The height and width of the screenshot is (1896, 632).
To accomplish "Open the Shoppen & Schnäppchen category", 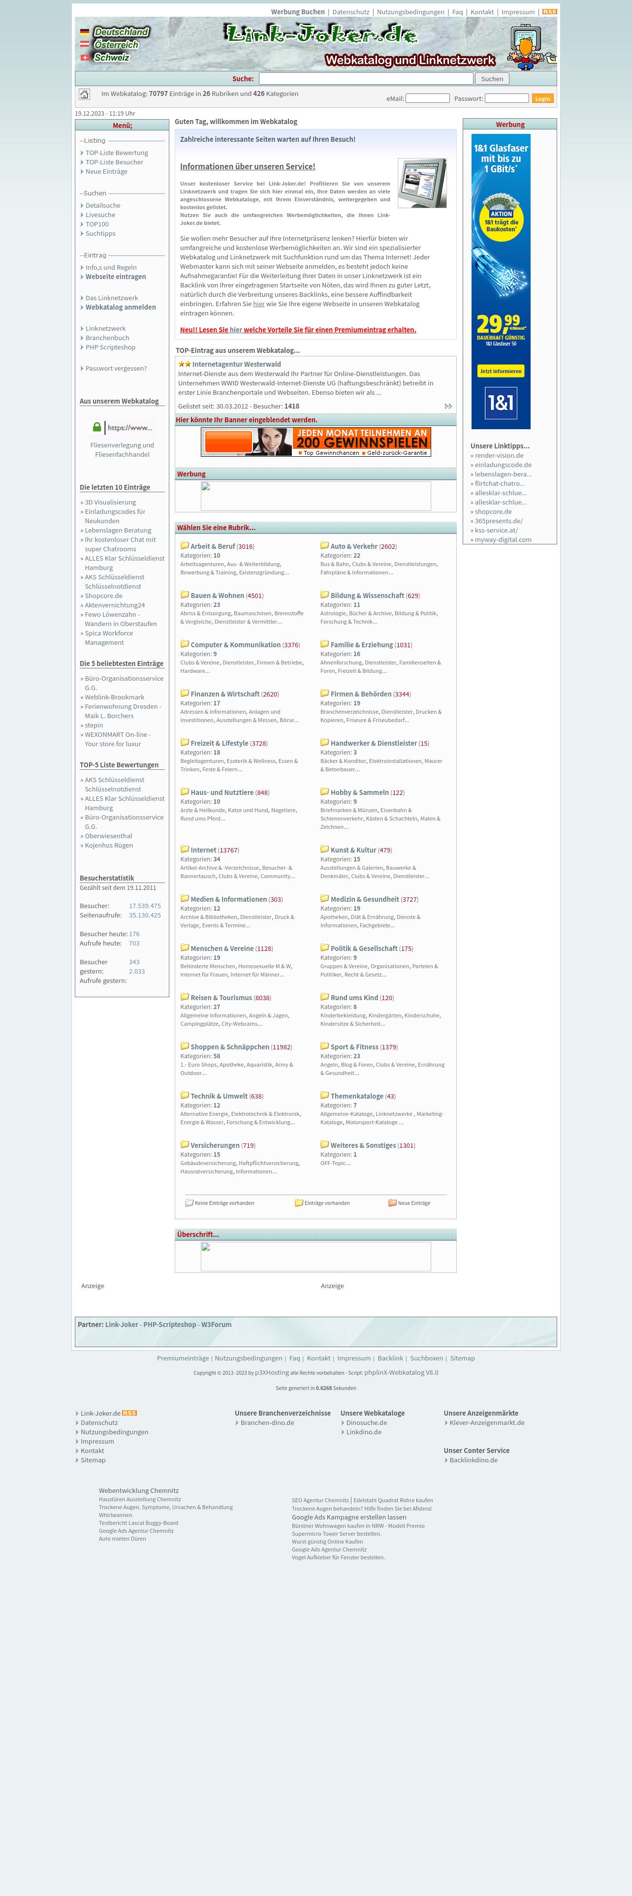I will coord(229,1046).
